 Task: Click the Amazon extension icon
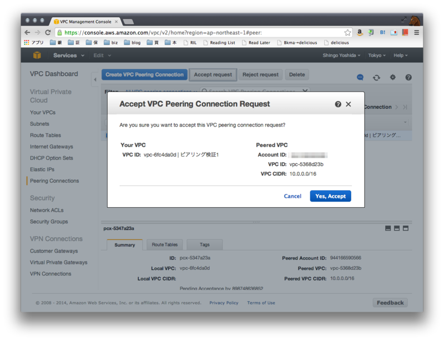[x=360, y=33]
